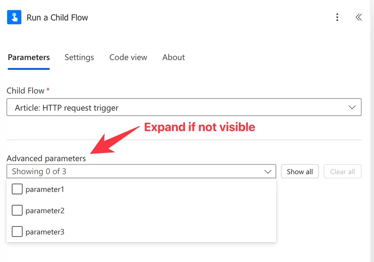Open the three-dot more options menu

(x=337, y=17)
